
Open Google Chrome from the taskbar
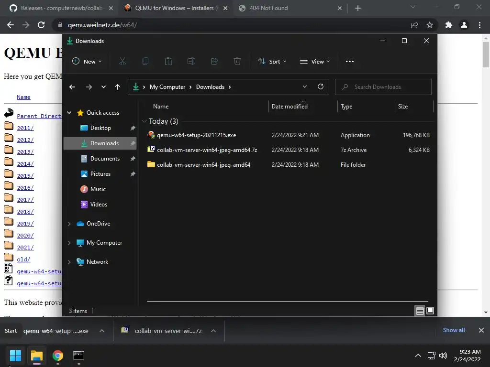[57, 356]
